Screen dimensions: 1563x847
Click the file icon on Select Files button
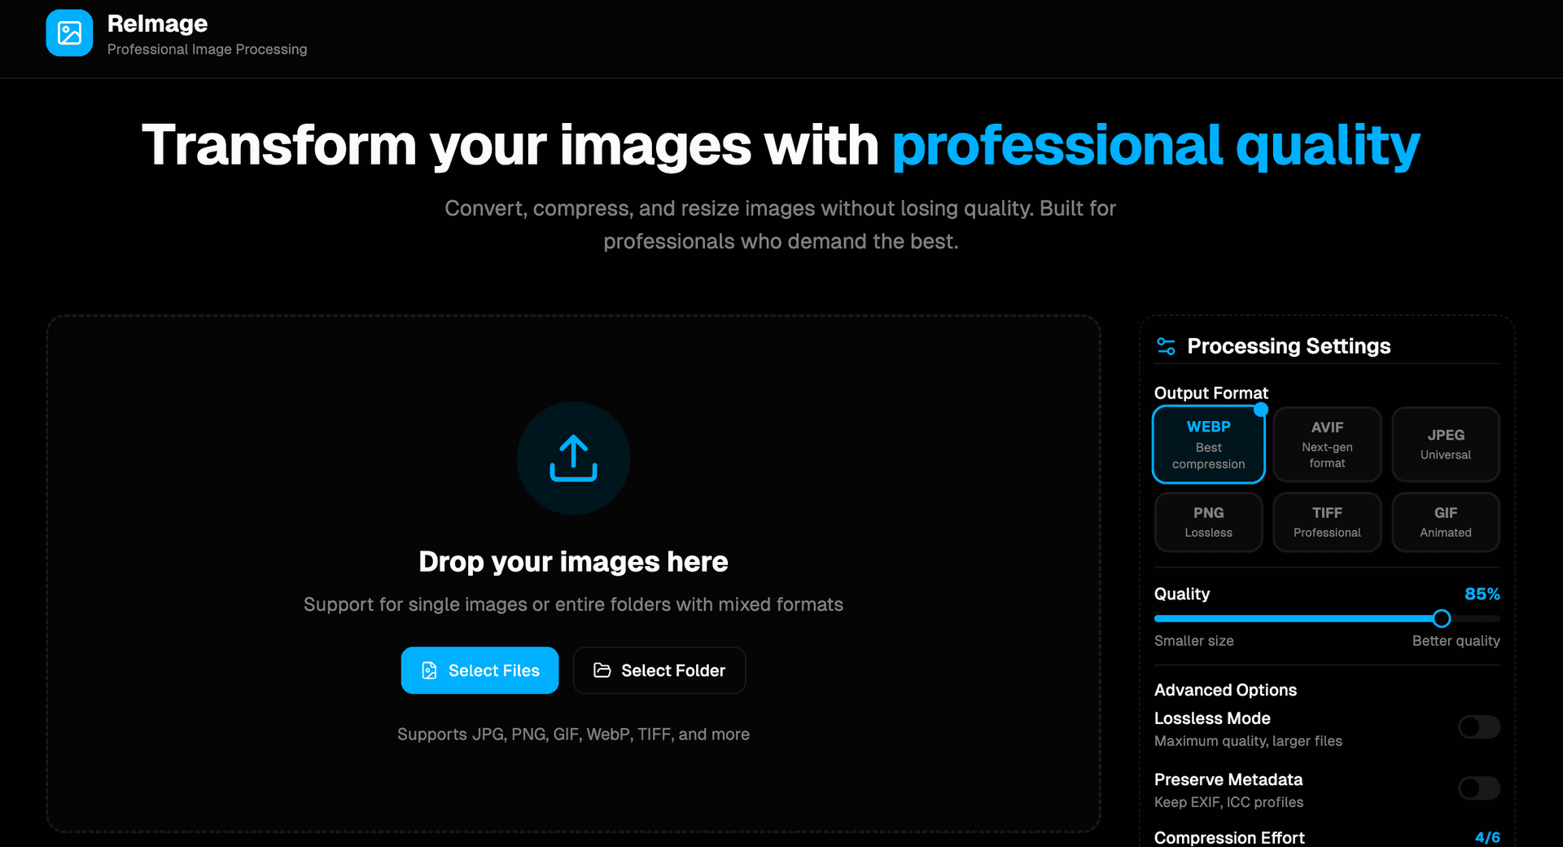[x=429, y=670]
